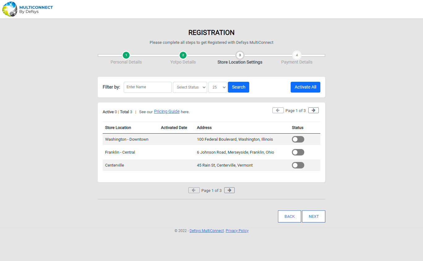Click the bottom previous page arrow
Image resolution: width=423 pixels, height=261 pixels.
point(194,190)
